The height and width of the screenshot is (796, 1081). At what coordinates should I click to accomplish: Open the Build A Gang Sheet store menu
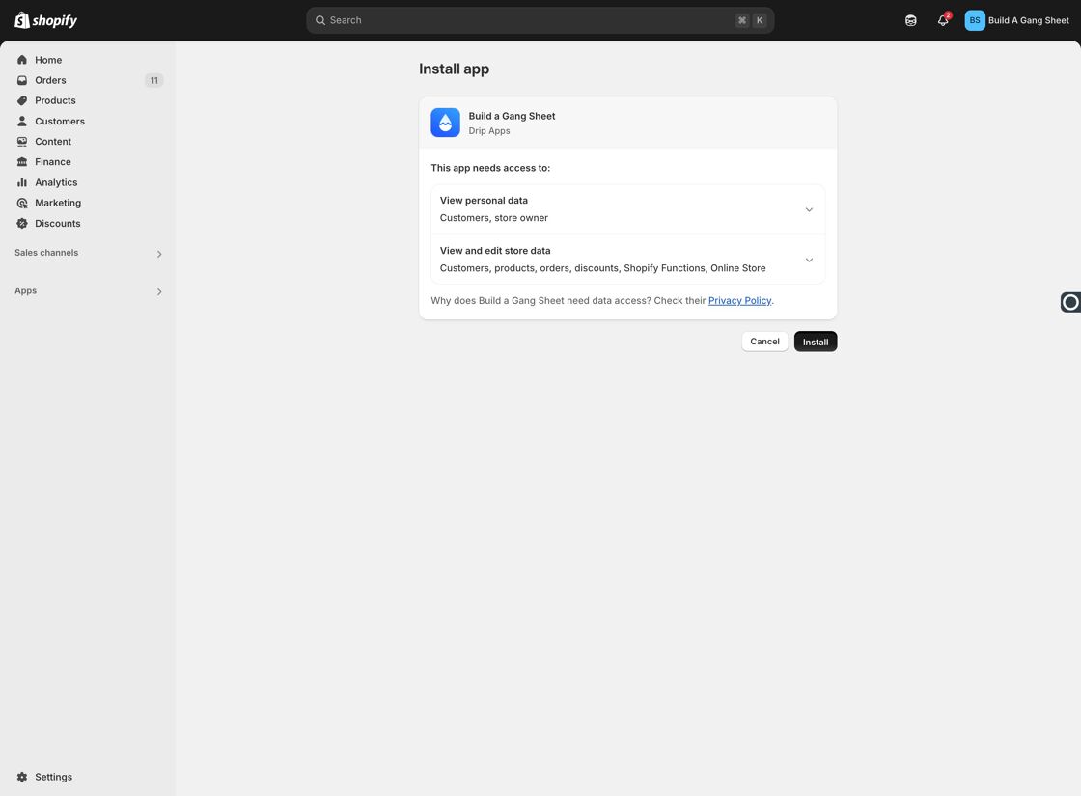click(x=1017, y=20)
